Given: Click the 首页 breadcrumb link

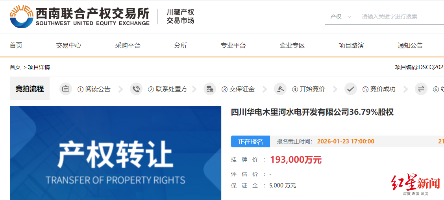Looking at the screenshot, I should 15,67.
